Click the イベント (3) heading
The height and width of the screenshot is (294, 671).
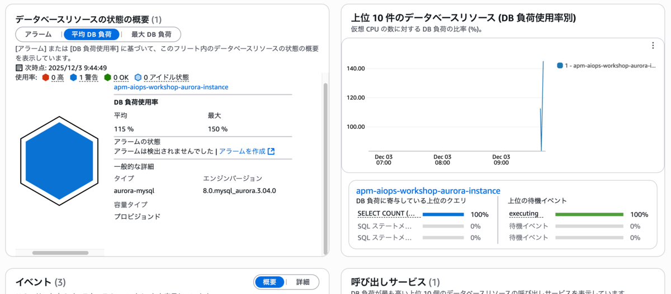pos(41,282)
